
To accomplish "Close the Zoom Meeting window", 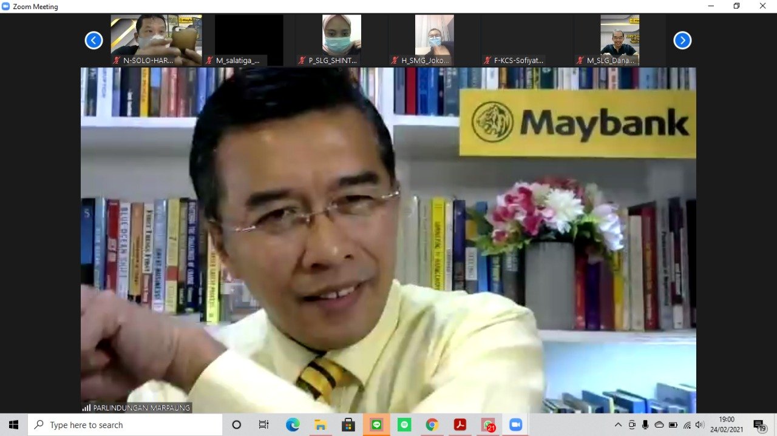I will tap(763, 6).
